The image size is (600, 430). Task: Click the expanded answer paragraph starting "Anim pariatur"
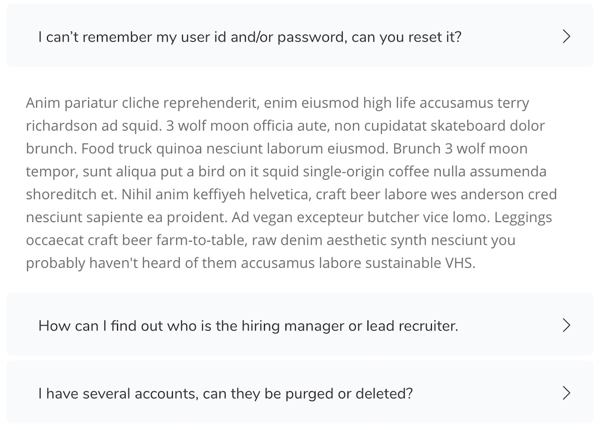point(290,183)
